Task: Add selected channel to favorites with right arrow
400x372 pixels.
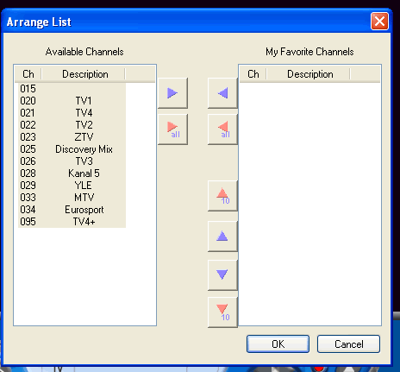Action: (172, 93)
